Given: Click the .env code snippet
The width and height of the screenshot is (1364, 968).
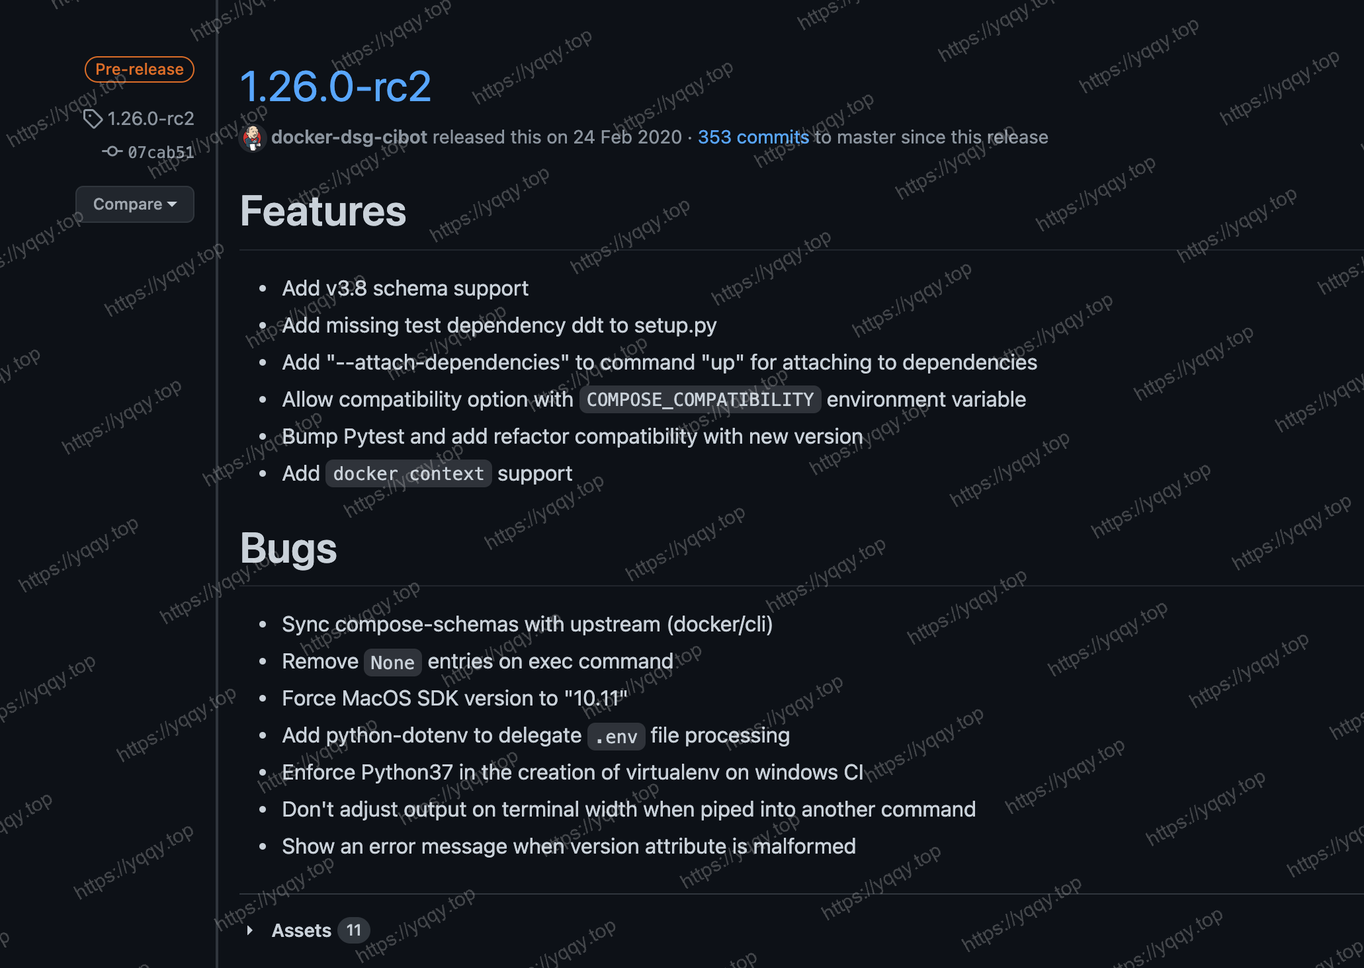Looking at the screenshot, I should pyautogui.click(x=616, y=736).
